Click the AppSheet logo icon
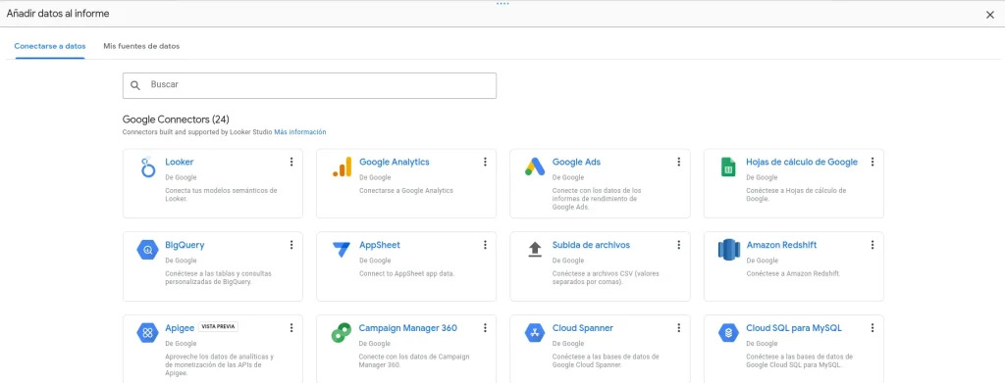The height and width of the screenshot is (383, 1005). 342,250
